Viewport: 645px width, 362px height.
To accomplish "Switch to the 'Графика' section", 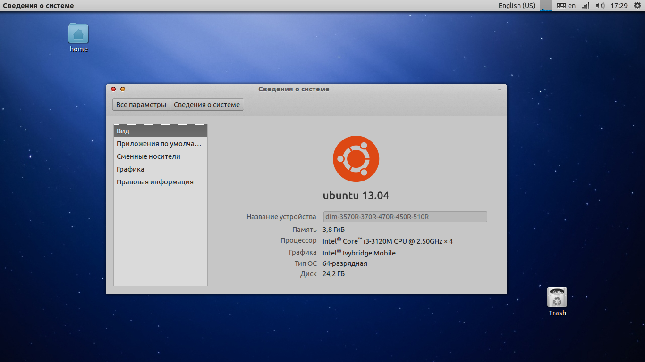I will 131,169.
